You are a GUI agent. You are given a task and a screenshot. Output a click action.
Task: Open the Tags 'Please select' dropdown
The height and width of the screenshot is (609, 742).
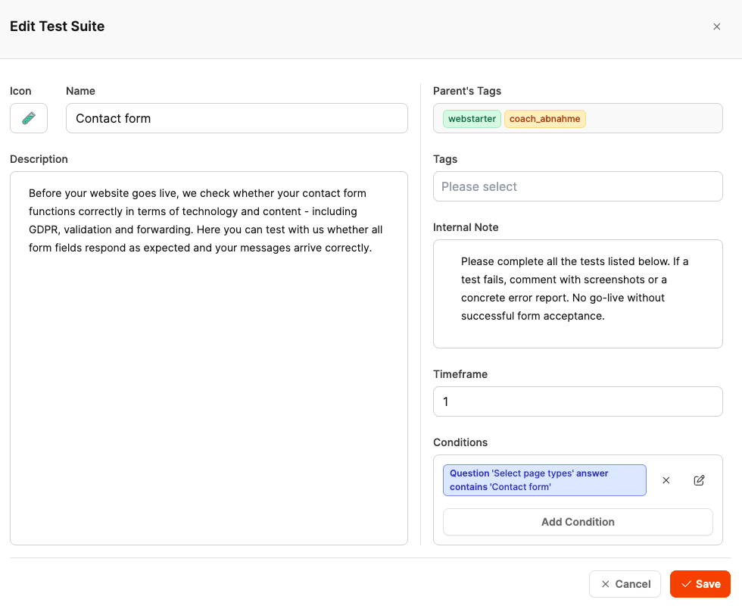tap(578, 186)
